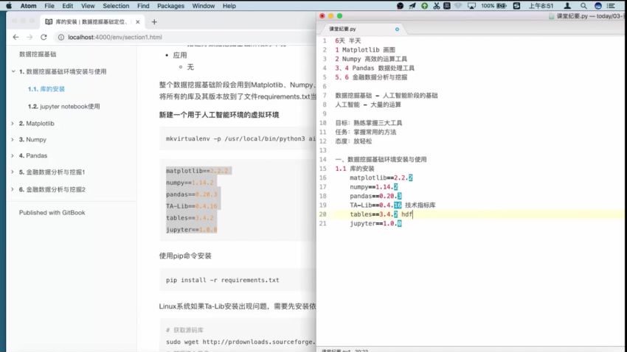Open the Help menu

click(x=229, y=6)
